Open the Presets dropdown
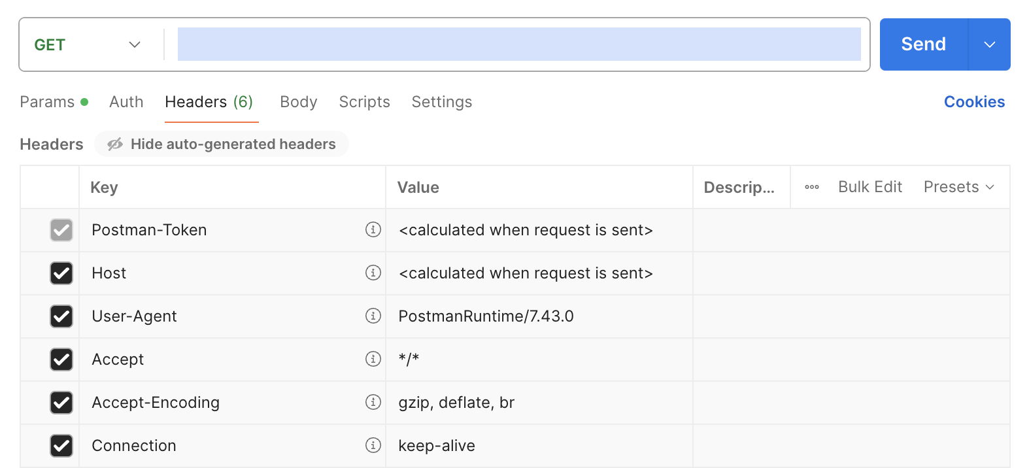 [x=958, y=187]
